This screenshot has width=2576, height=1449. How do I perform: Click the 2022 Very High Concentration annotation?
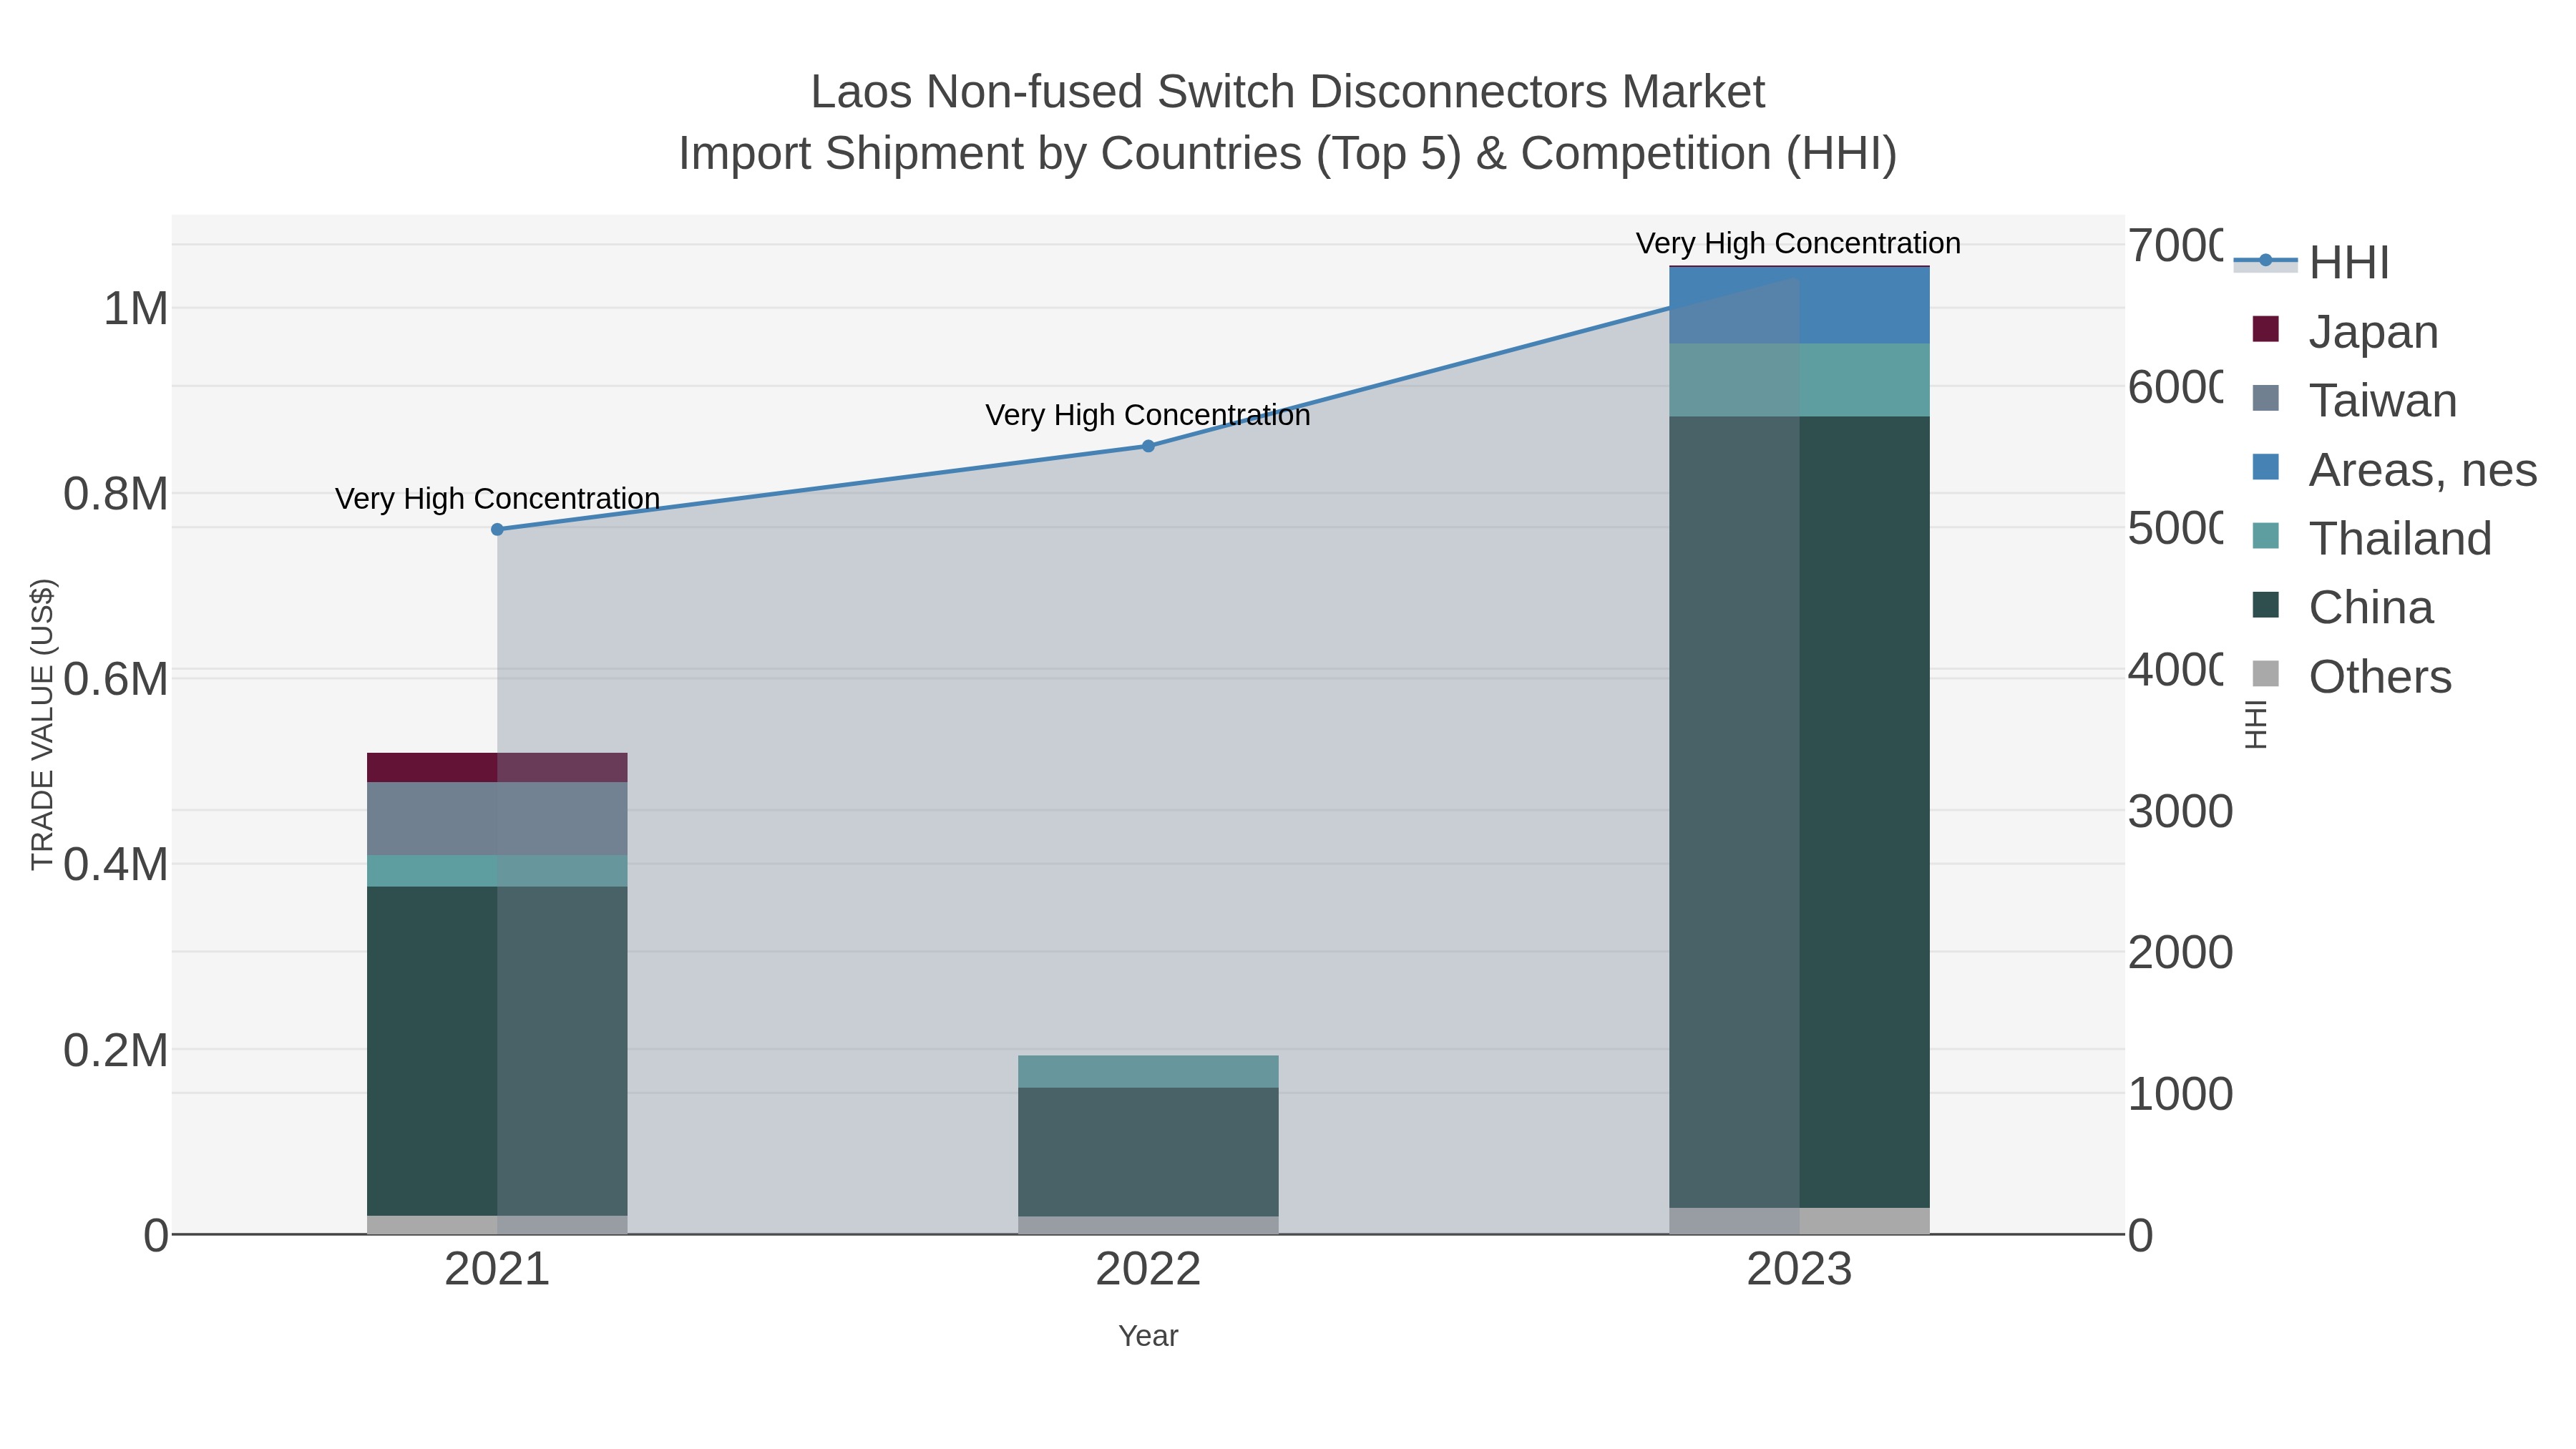[x=1148, y=415]
